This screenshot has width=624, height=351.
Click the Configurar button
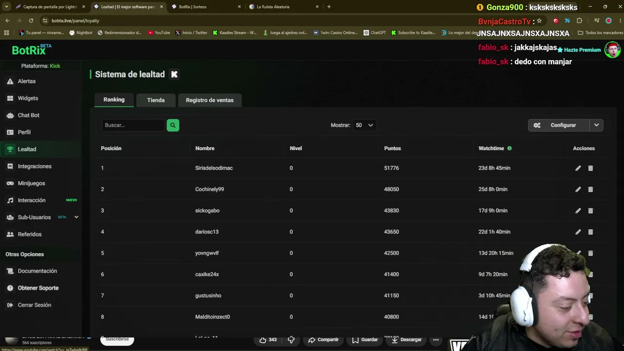[x=559, y=125]
